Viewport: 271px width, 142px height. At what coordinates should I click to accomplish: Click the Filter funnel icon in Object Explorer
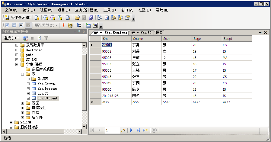pos(46,38)
